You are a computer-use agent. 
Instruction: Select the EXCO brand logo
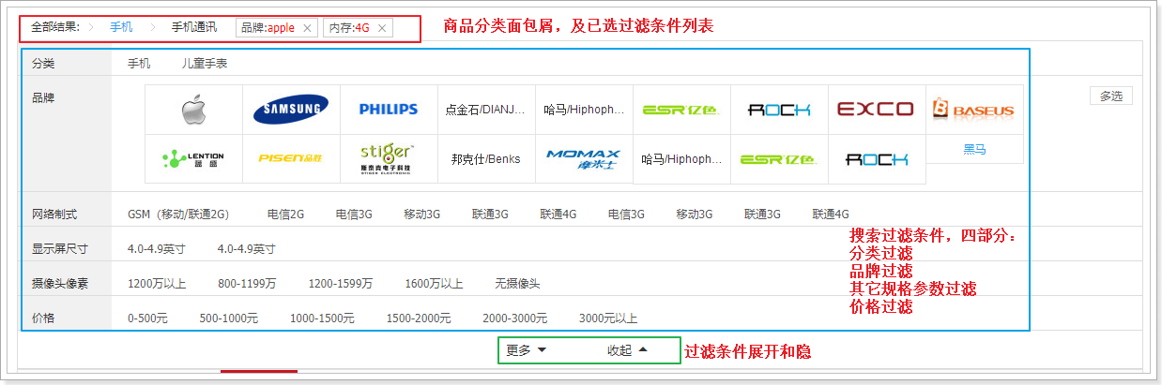point(875,110)
